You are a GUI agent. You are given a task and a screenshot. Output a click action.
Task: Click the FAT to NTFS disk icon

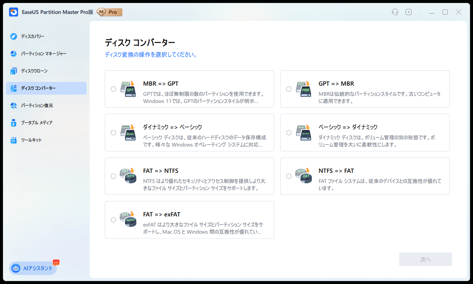coord(128,176)
